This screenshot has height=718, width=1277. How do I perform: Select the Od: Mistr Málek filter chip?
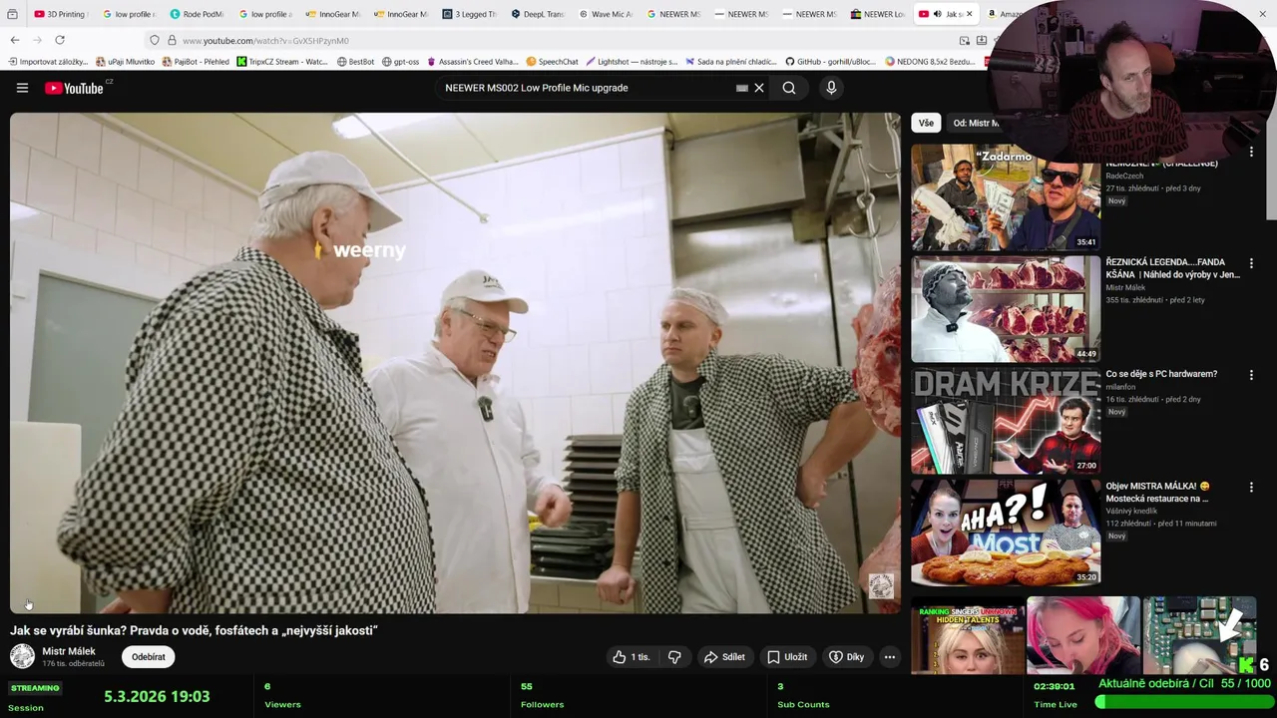tap(975, 123)
